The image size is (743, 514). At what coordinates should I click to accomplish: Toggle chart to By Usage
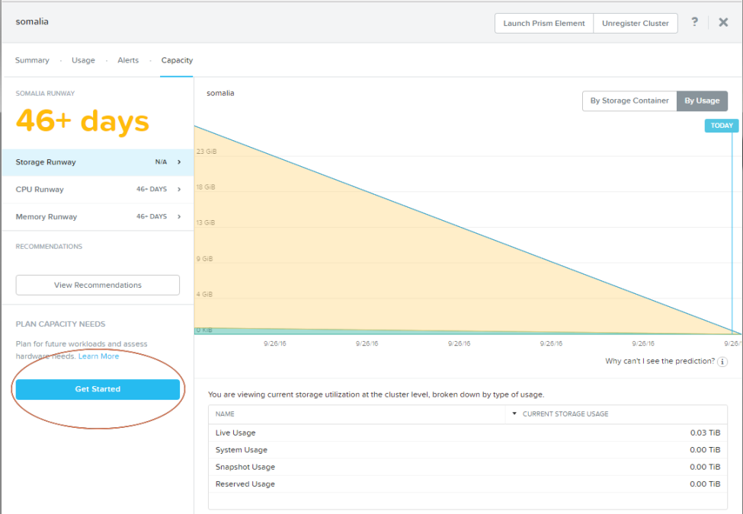(x=702, y=101)
